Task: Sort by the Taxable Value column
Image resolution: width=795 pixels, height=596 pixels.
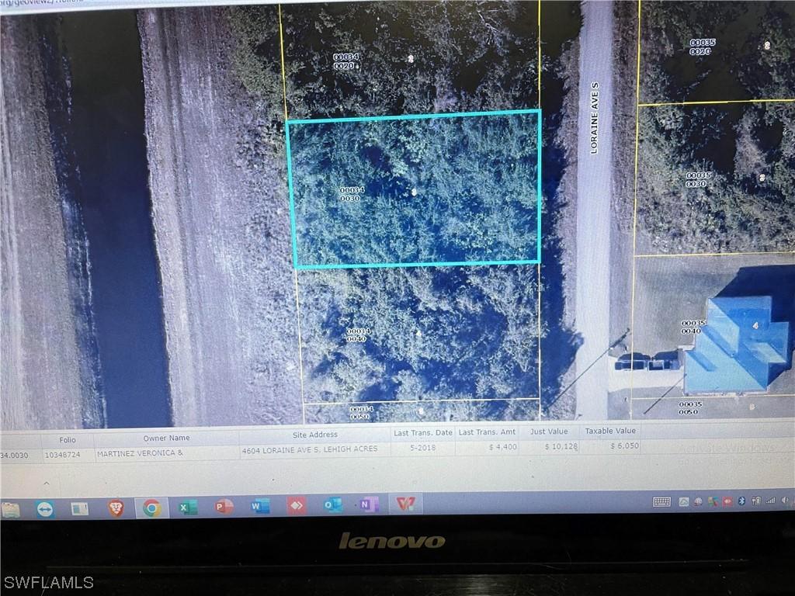Action: (611, 431)
